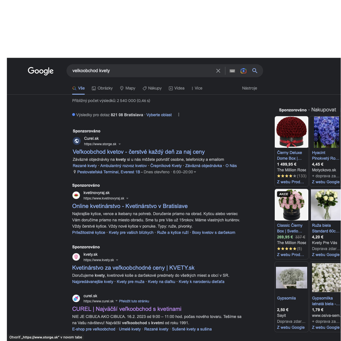Open Čierny Deluxe Dome Box product title
This screenshot has width=341, height=341.
pyautogui.click(x=289, y=155)
